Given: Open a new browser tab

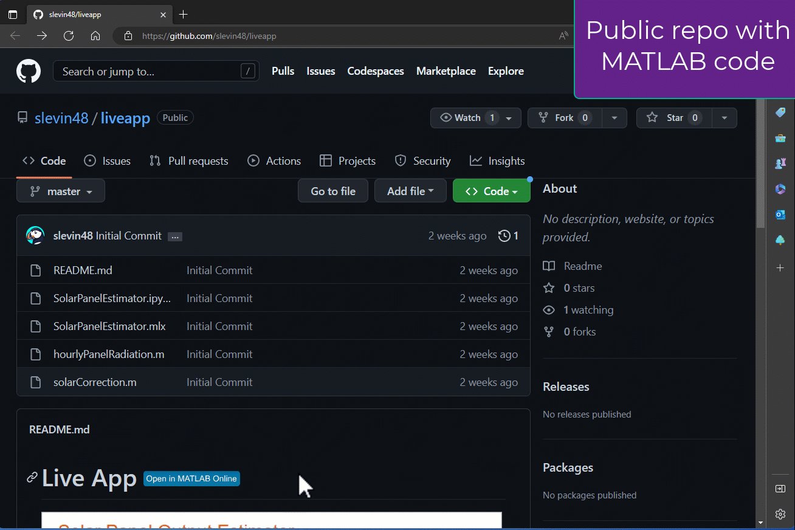Looking at the screenshot, I should tap(183, 14).
